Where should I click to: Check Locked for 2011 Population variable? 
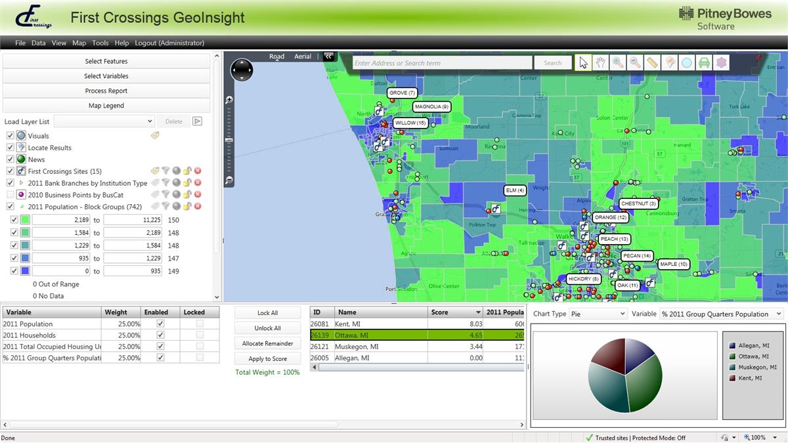(200, 324)
